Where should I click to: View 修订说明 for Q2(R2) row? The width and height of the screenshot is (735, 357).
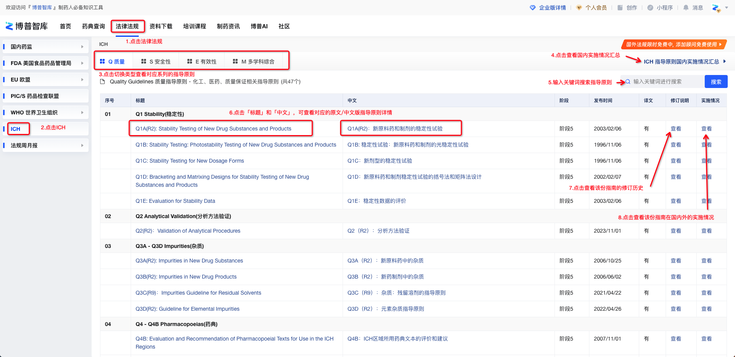click(676, 231)
